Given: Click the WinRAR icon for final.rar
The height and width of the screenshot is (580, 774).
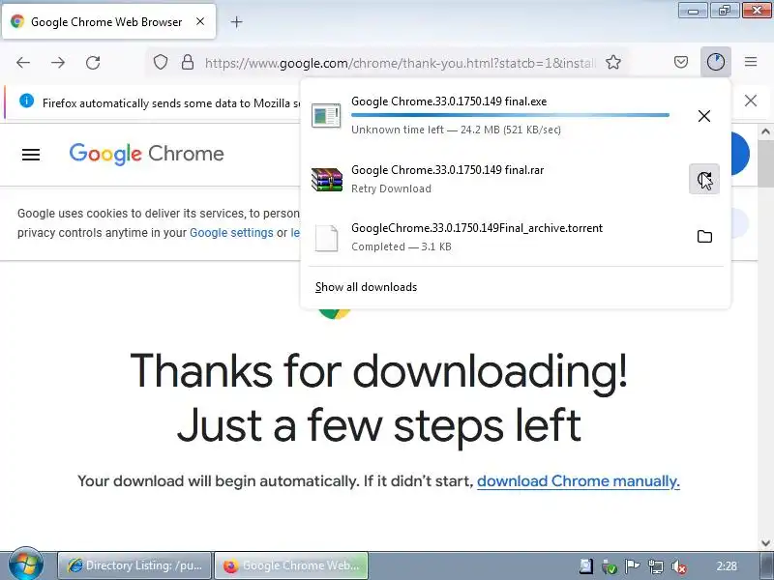Looking at the screenshot, I should [327, 180].
